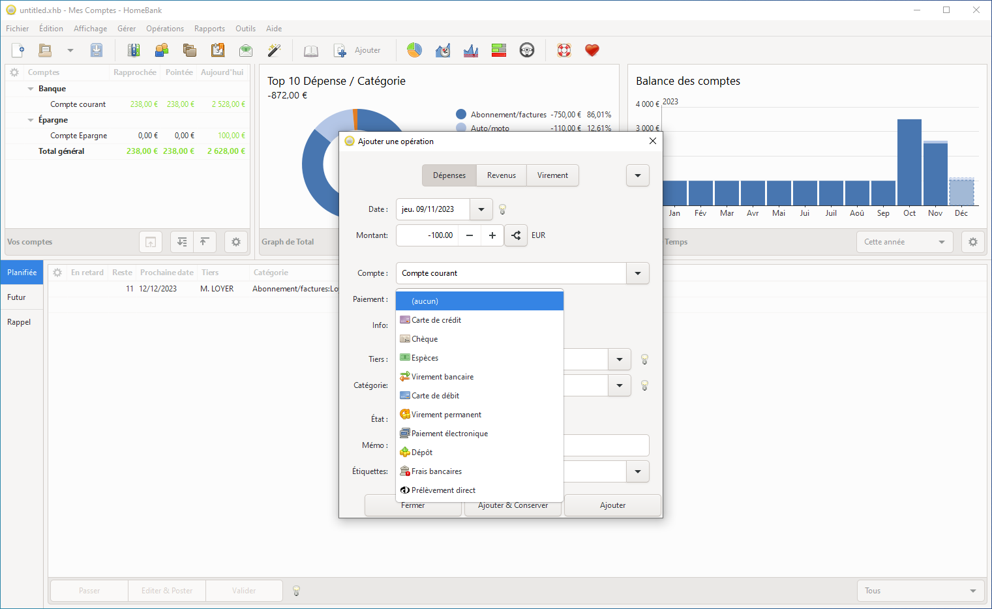Open the Accounts manager toolbar icon
The width and height of the screenshot is (992, 609).
click(134, 50)
